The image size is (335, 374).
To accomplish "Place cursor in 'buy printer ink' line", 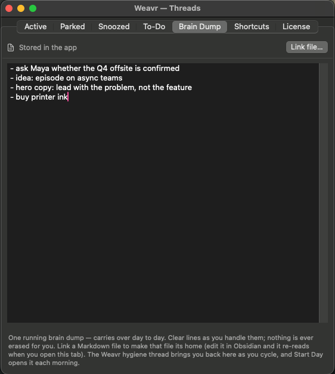I will coord(39,97).
